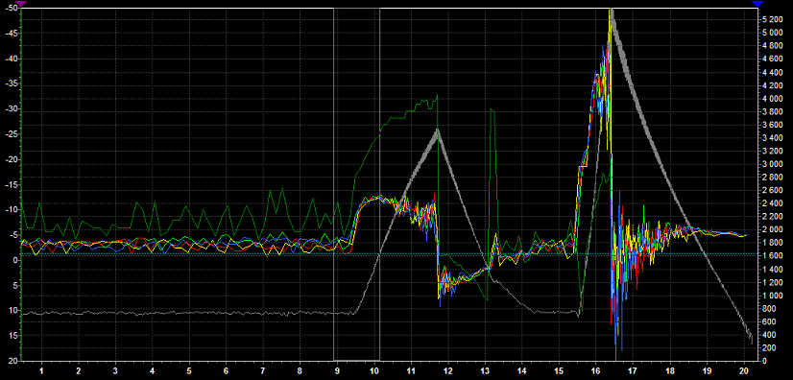Click the dotted cyan horizontal reference line
793x380 pixels.
coord(390,253)
